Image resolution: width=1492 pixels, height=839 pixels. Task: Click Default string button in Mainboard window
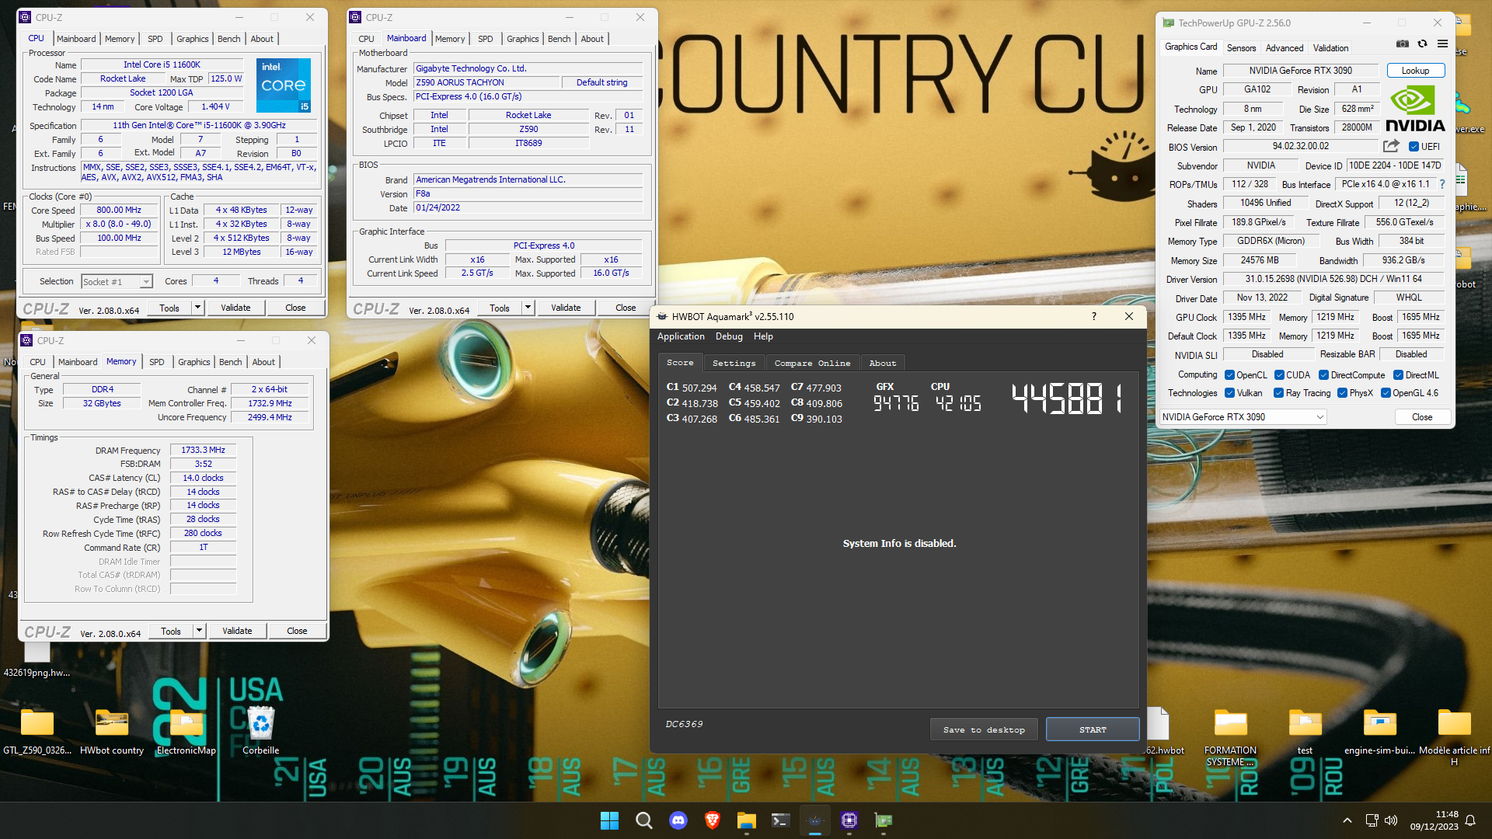tap(601, 82)
